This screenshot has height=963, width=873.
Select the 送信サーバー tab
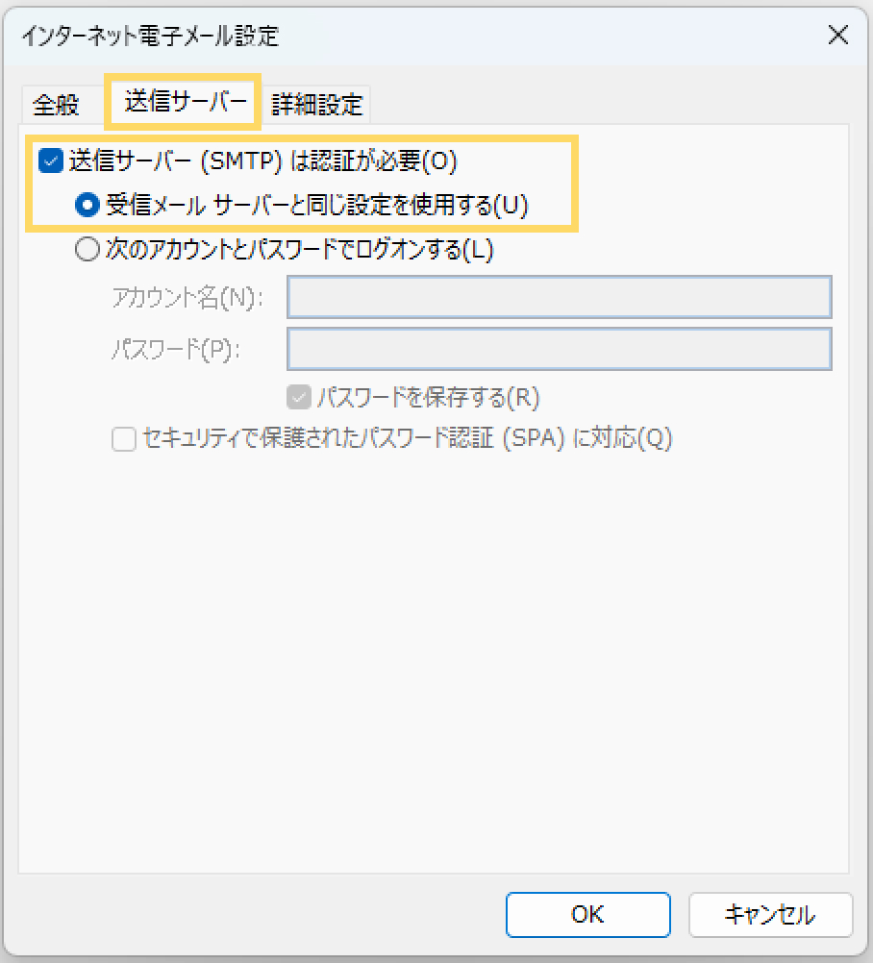(x=185, y=102)
